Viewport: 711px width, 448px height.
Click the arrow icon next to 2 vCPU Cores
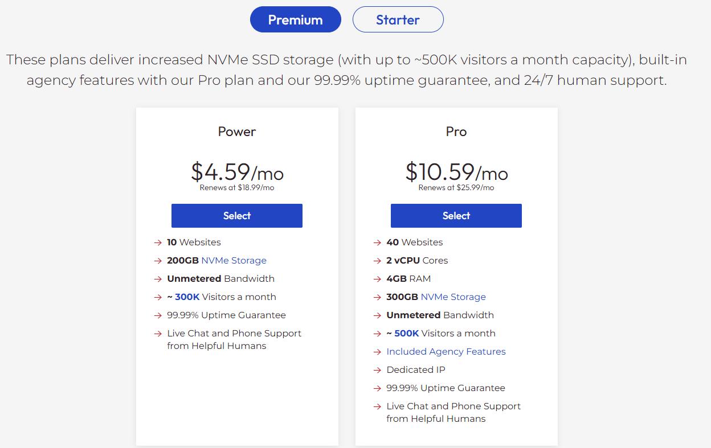click(378, 261)
